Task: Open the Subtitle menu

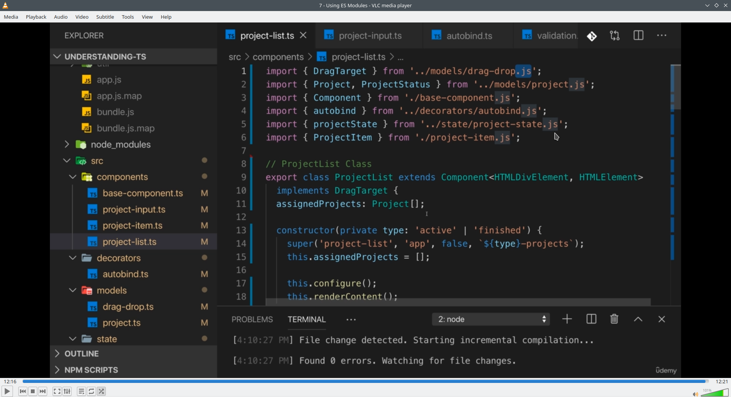Action: point(105,17)
